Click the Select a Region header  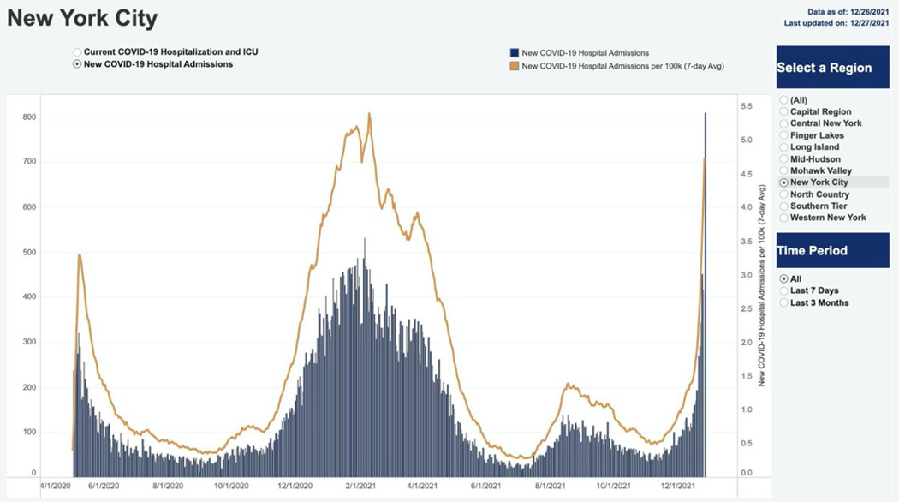tap(832, 67)
